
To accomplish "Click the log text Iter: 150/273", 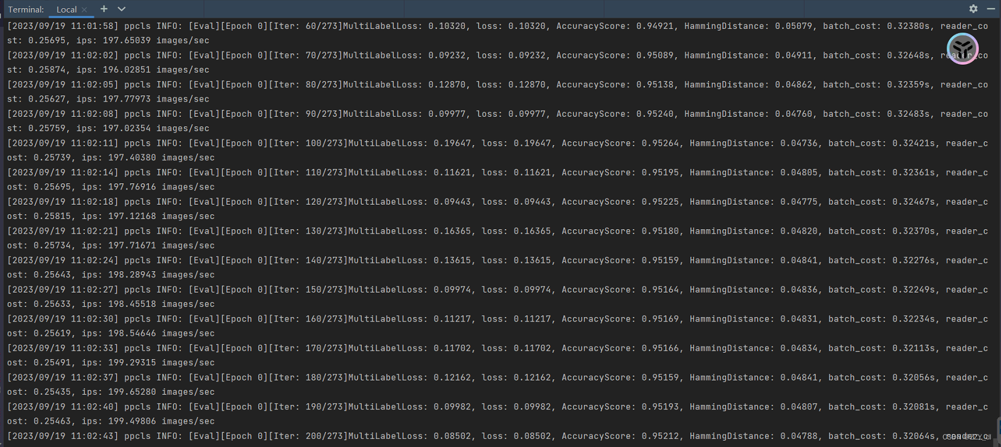I will coord(308,289).
